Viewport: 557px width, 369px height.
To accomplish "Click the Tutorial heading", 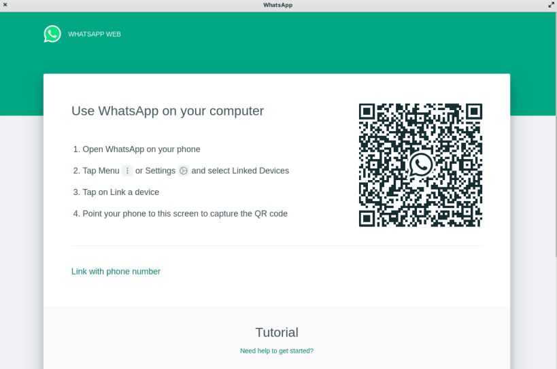I will pos(277,332).
